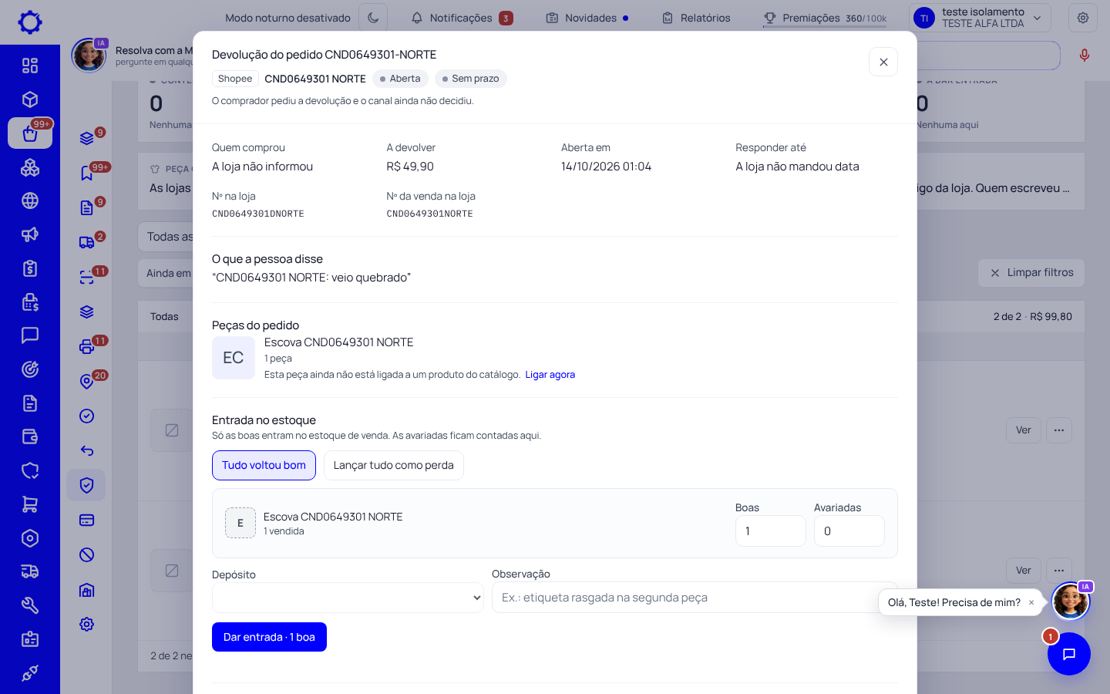Open the cash register icon in the sidebar
Viewport: 1110px width, 694px height.
(x=30, y=302)
